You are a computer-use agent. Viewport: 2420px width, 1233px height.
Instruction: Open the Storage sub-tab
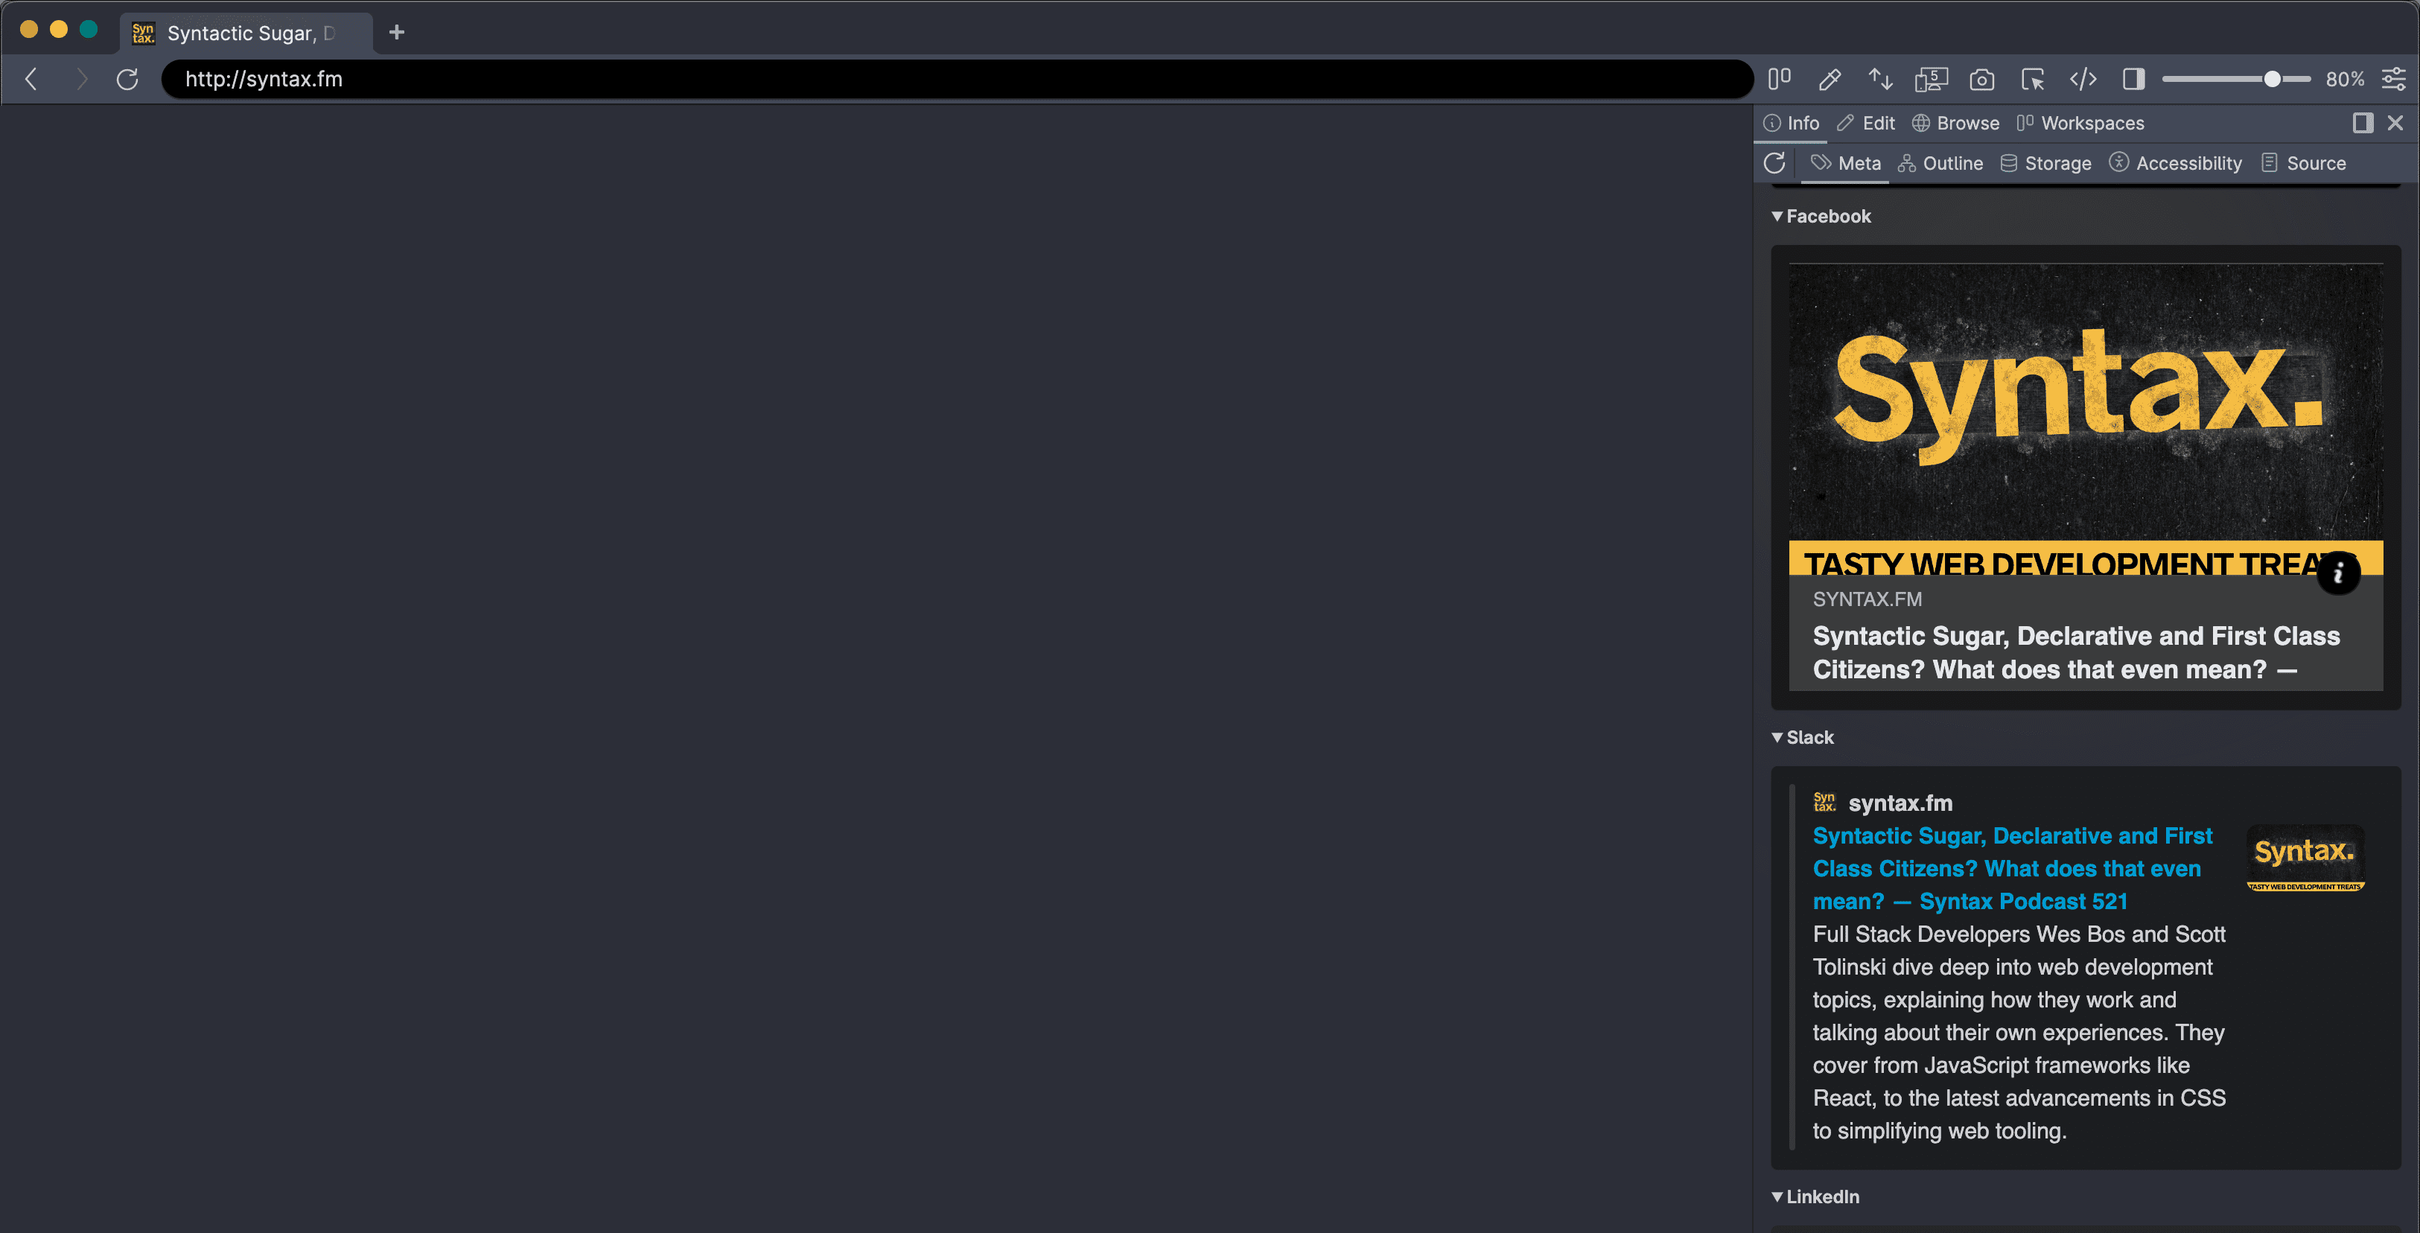2045,163
